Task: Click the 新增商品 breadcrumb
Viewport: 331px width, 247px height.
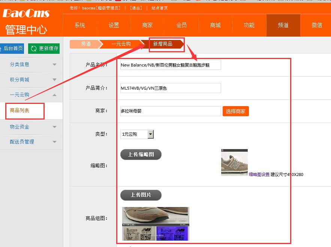Action: pos(163,44)
